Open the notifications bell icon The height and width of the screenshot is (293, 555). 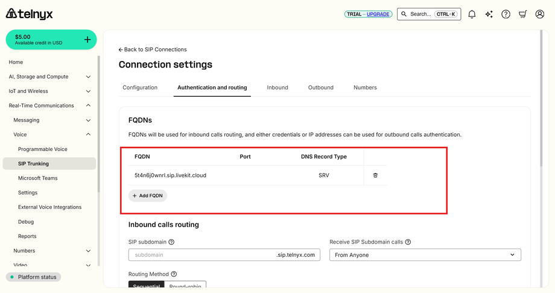click(472, 14)
